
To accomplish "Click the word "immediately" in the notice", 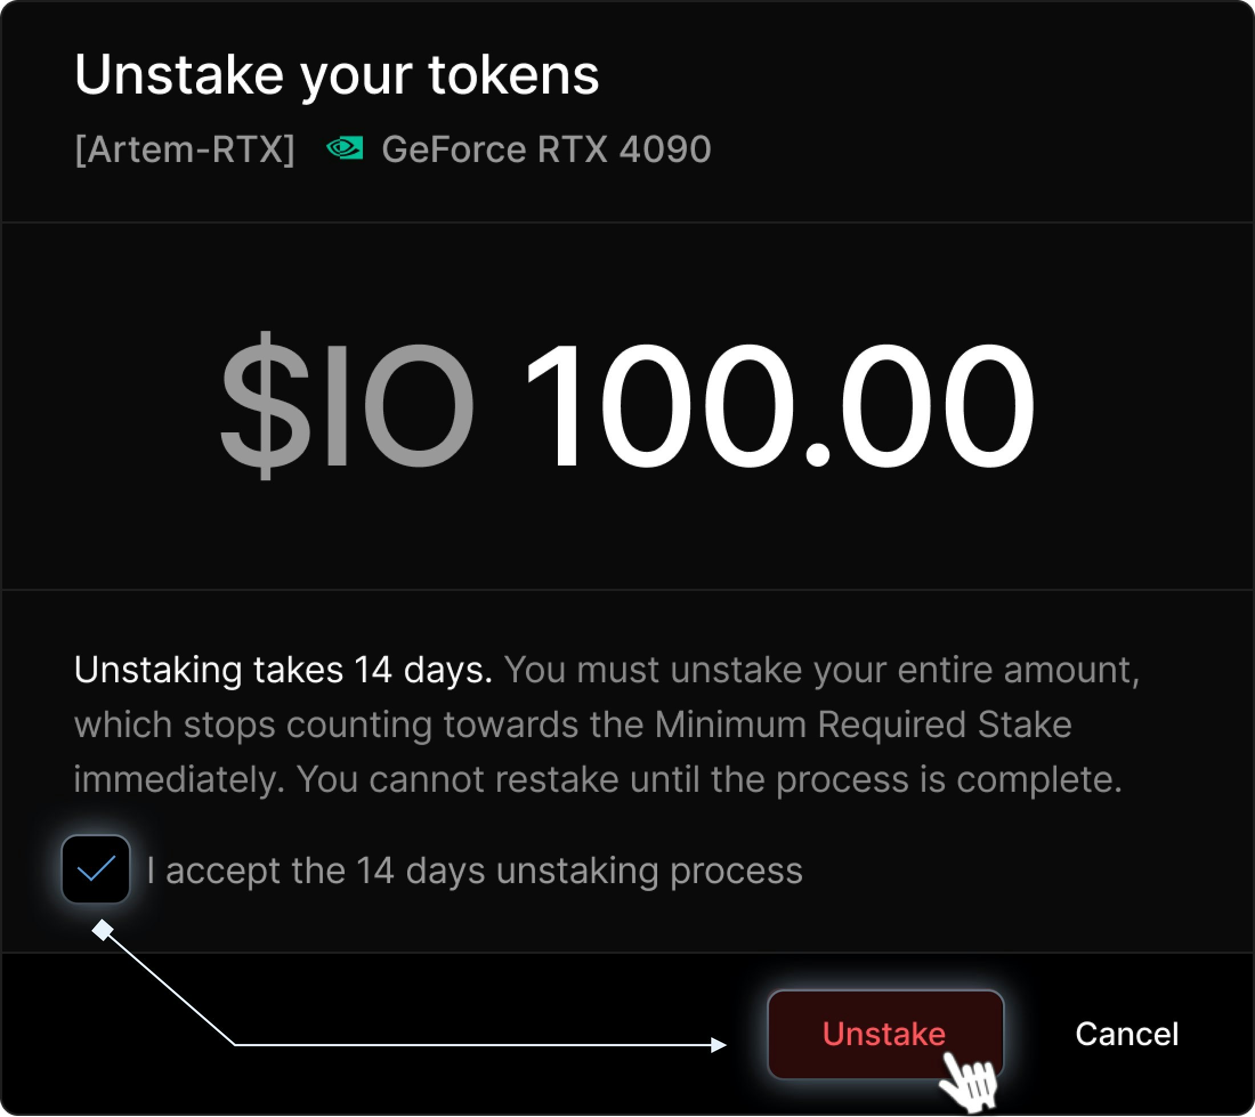I will click(x=179, y=780).
